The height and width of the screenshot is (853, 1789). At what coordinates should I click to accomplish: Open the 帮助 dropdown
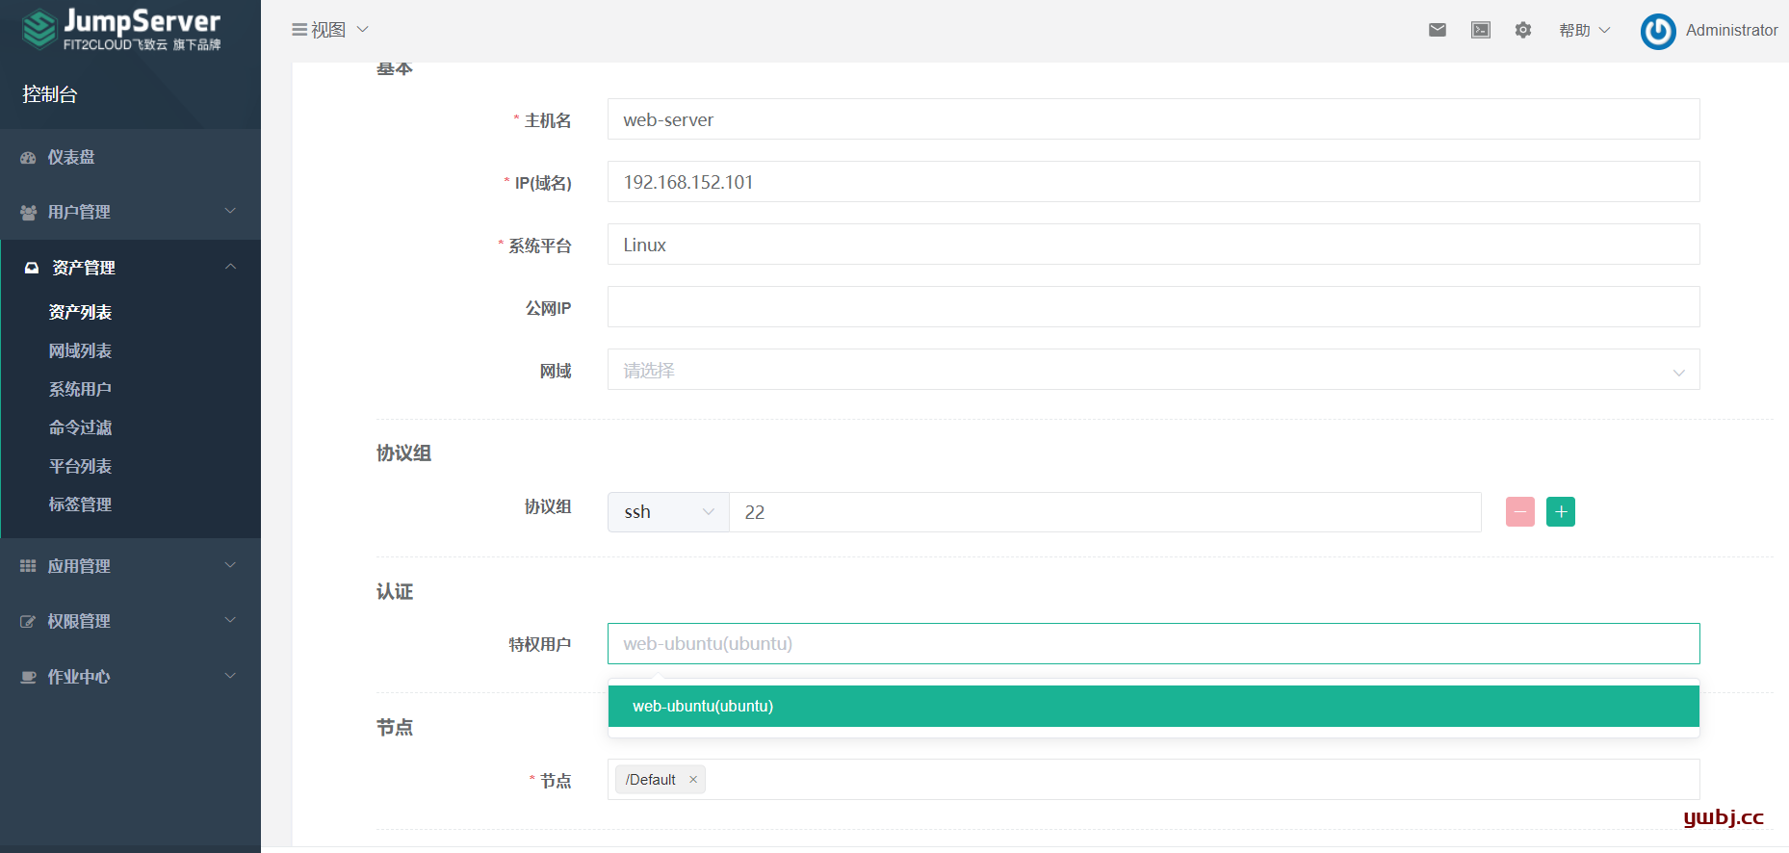tap(1585, 30)
